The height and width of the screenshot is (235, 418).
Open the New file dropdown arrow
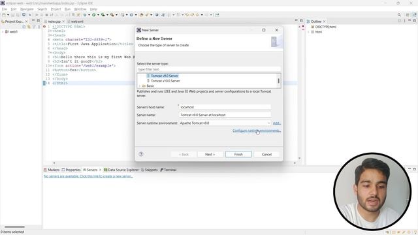coord(8,15)
